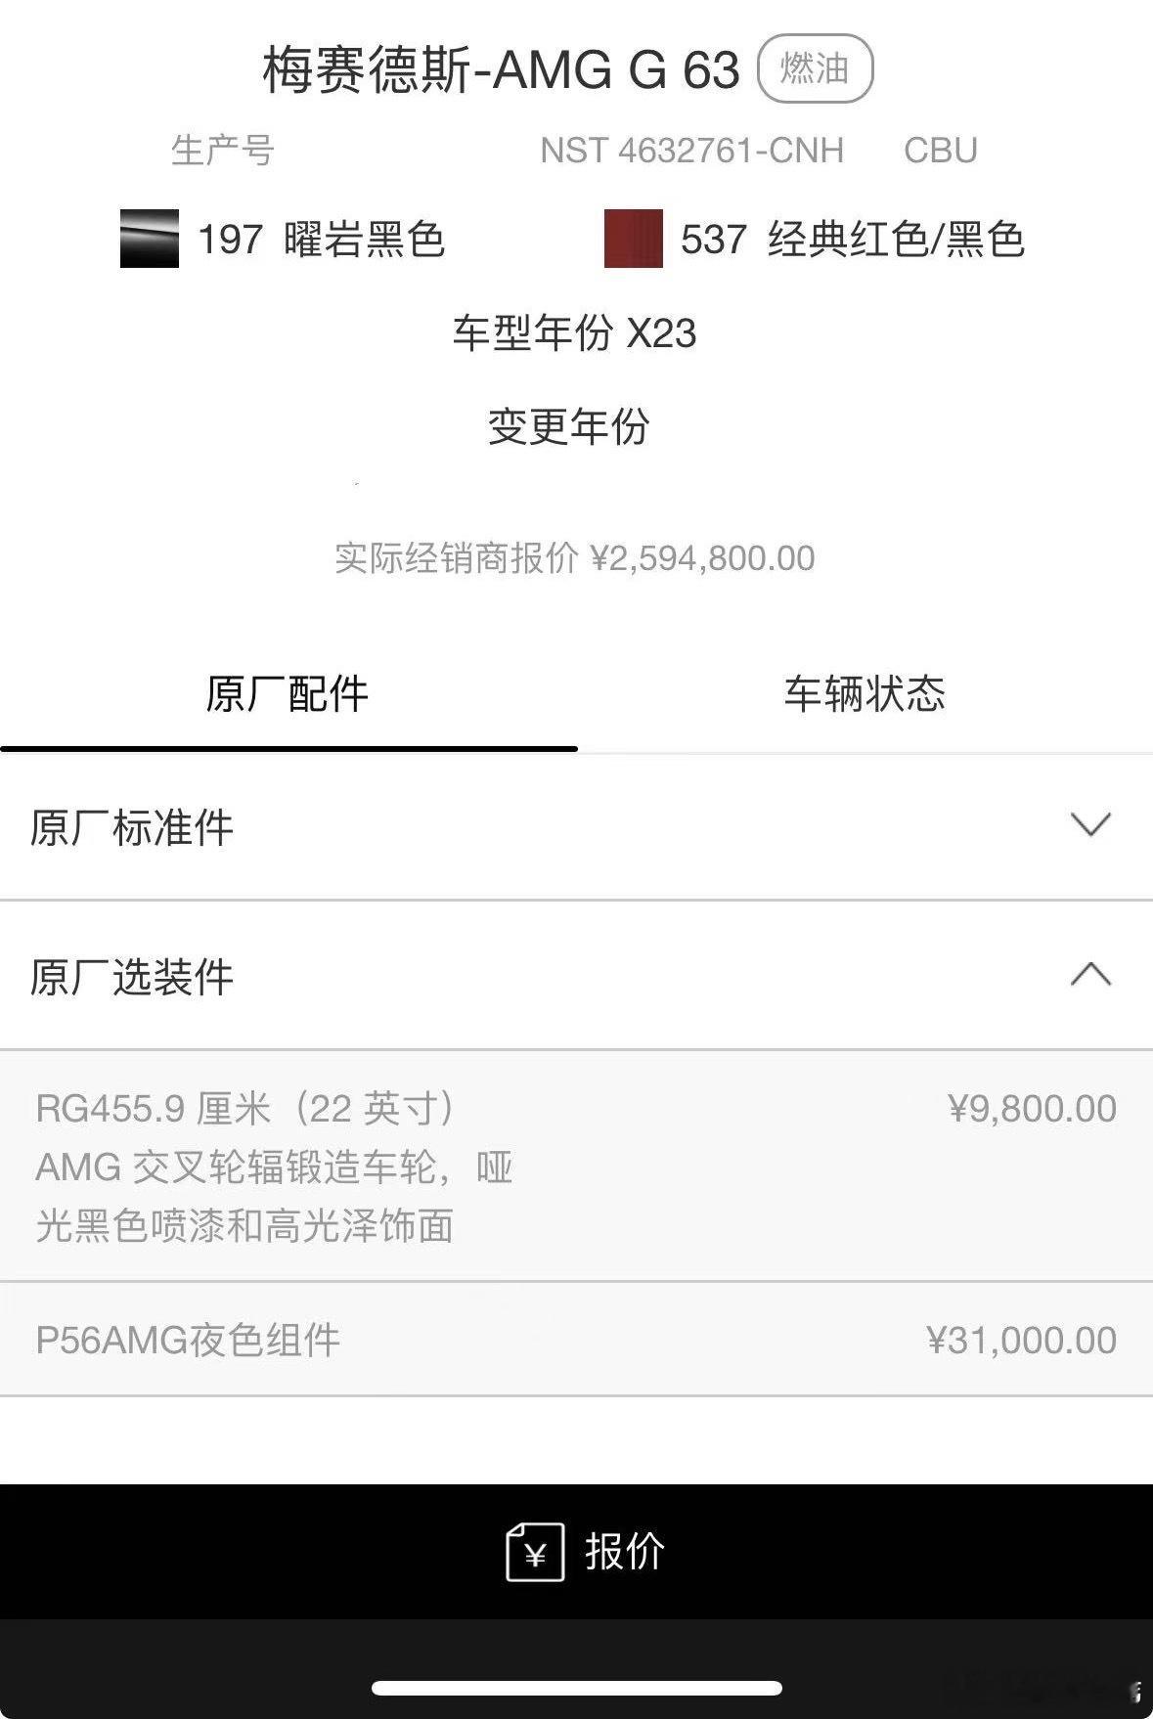Switch to the 车辆状态 tab
The image size is (1153, 1719).
coord(865,693)
